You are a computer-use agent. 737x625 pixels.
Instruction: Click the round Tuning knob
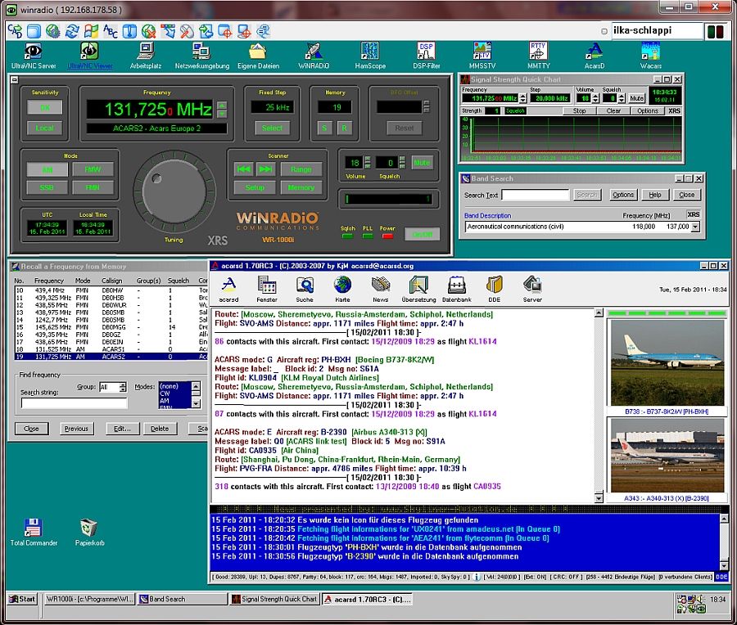pos(173,191)
